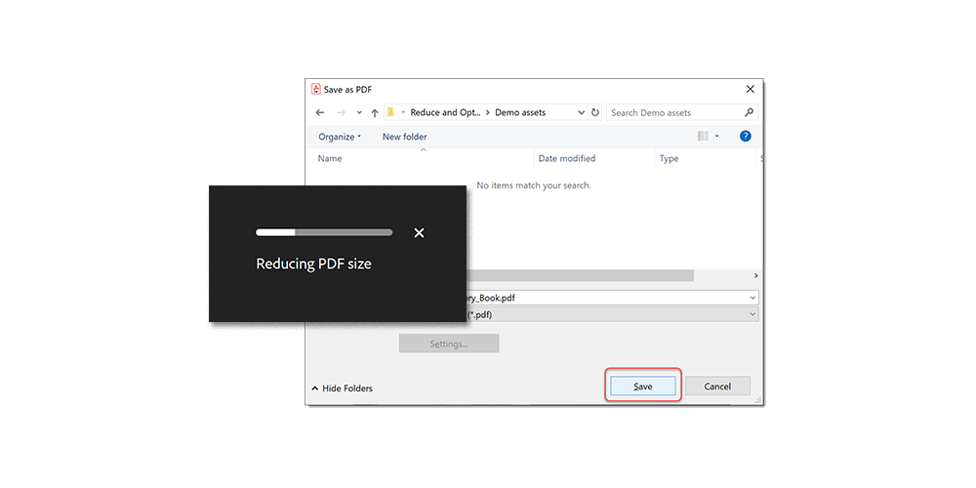Create a New folder
This screenshot has height=488, width=976.
point(405,137)
